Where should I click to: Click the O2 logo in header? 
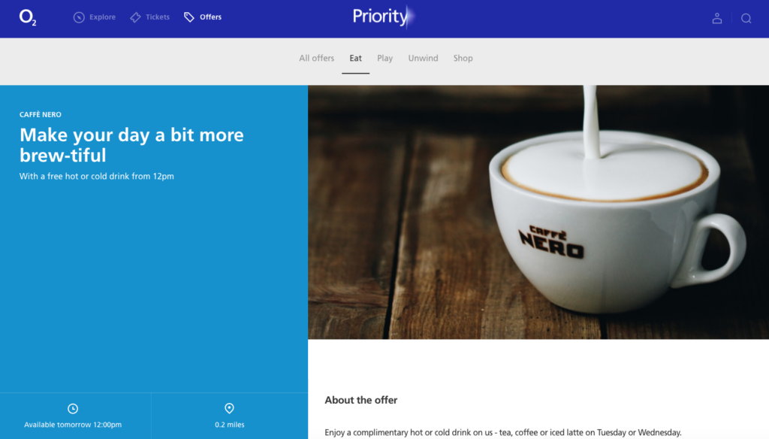(x=28, y=18)
